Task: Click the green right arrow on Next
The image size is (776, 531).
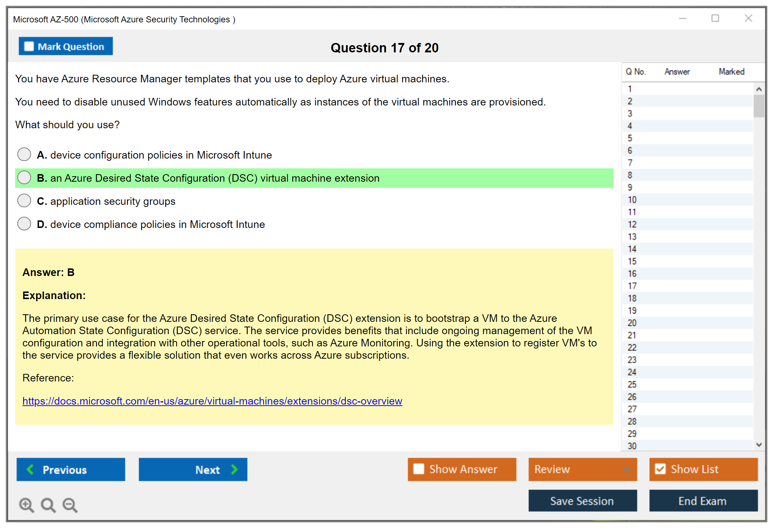Action: click(x=235, y=470)
